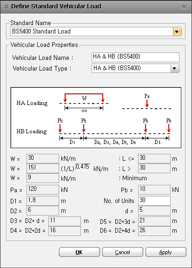Click the Apply button
Viewport: 192px width, 268px height.
click(x=166, y=252)
